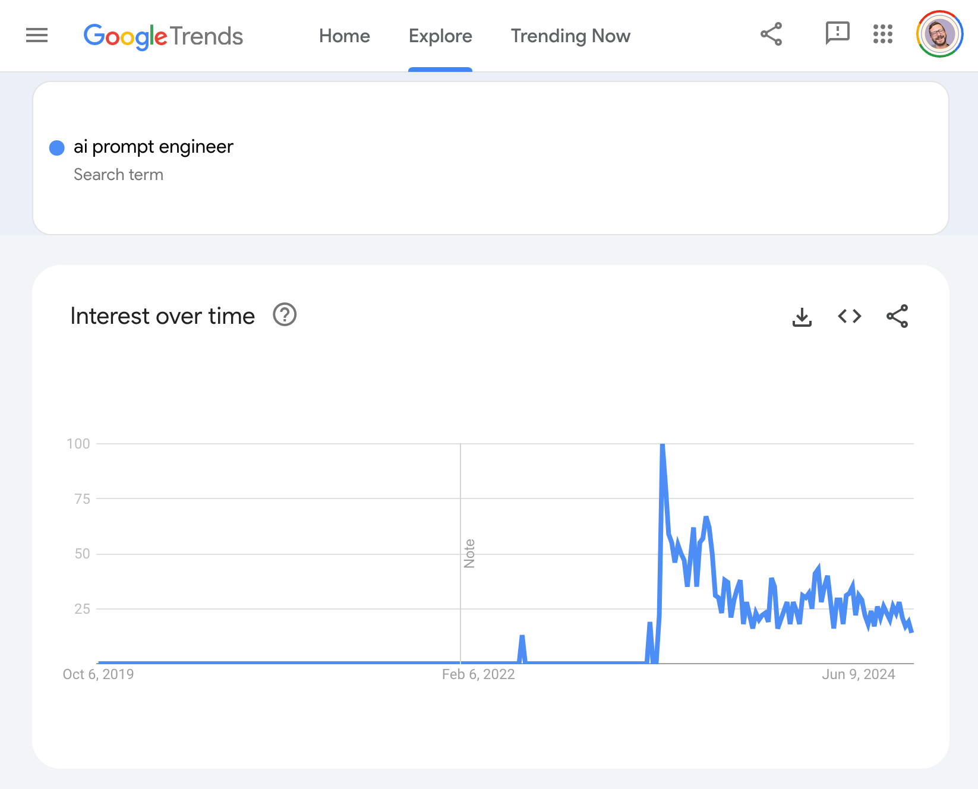Go to the Home tab

coord(345,36)
